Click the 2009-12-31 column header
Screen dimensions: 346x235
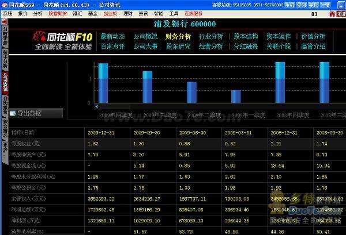[101, 133]
